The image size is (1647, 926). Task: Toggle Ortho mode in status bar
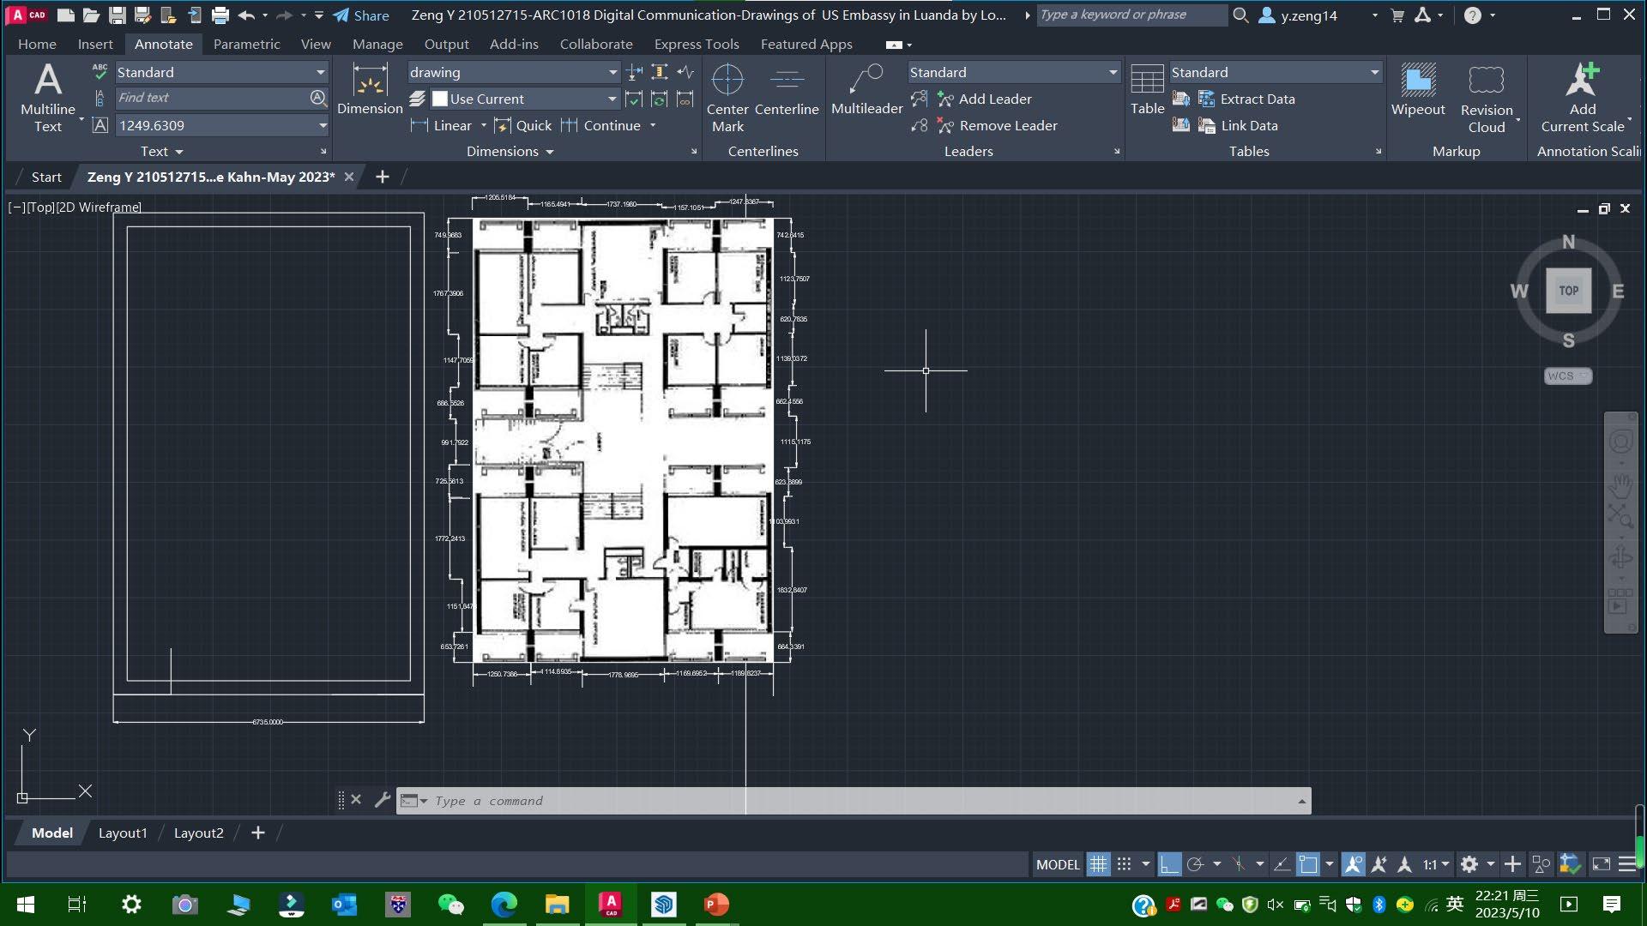[x=1168, y=864]
